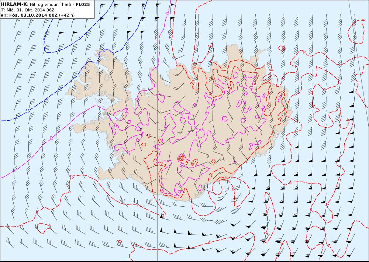Click the HIRLAM-K model name in legend
This screenshot has height=262, width=369.
(14, 4)
